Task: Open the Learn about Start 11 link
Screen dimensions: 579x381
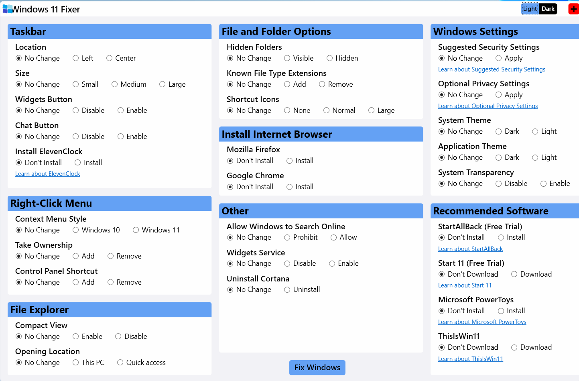Action: [465, 285]
